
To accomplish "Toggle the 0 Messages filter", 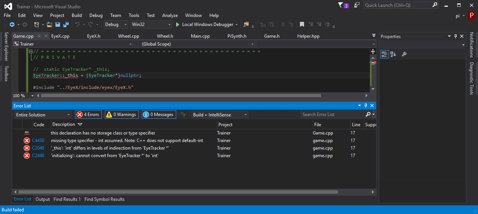I will (x=159, y=115).
